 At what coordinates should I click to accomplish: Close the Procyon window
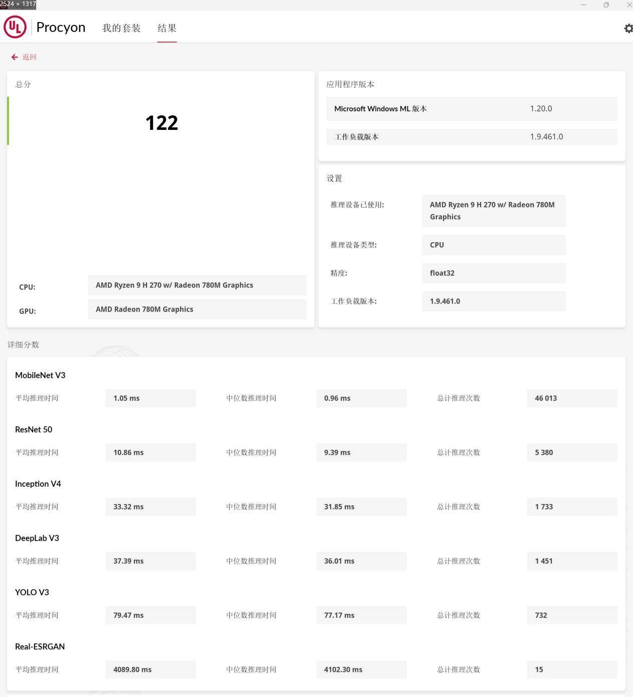coord(629,5)
